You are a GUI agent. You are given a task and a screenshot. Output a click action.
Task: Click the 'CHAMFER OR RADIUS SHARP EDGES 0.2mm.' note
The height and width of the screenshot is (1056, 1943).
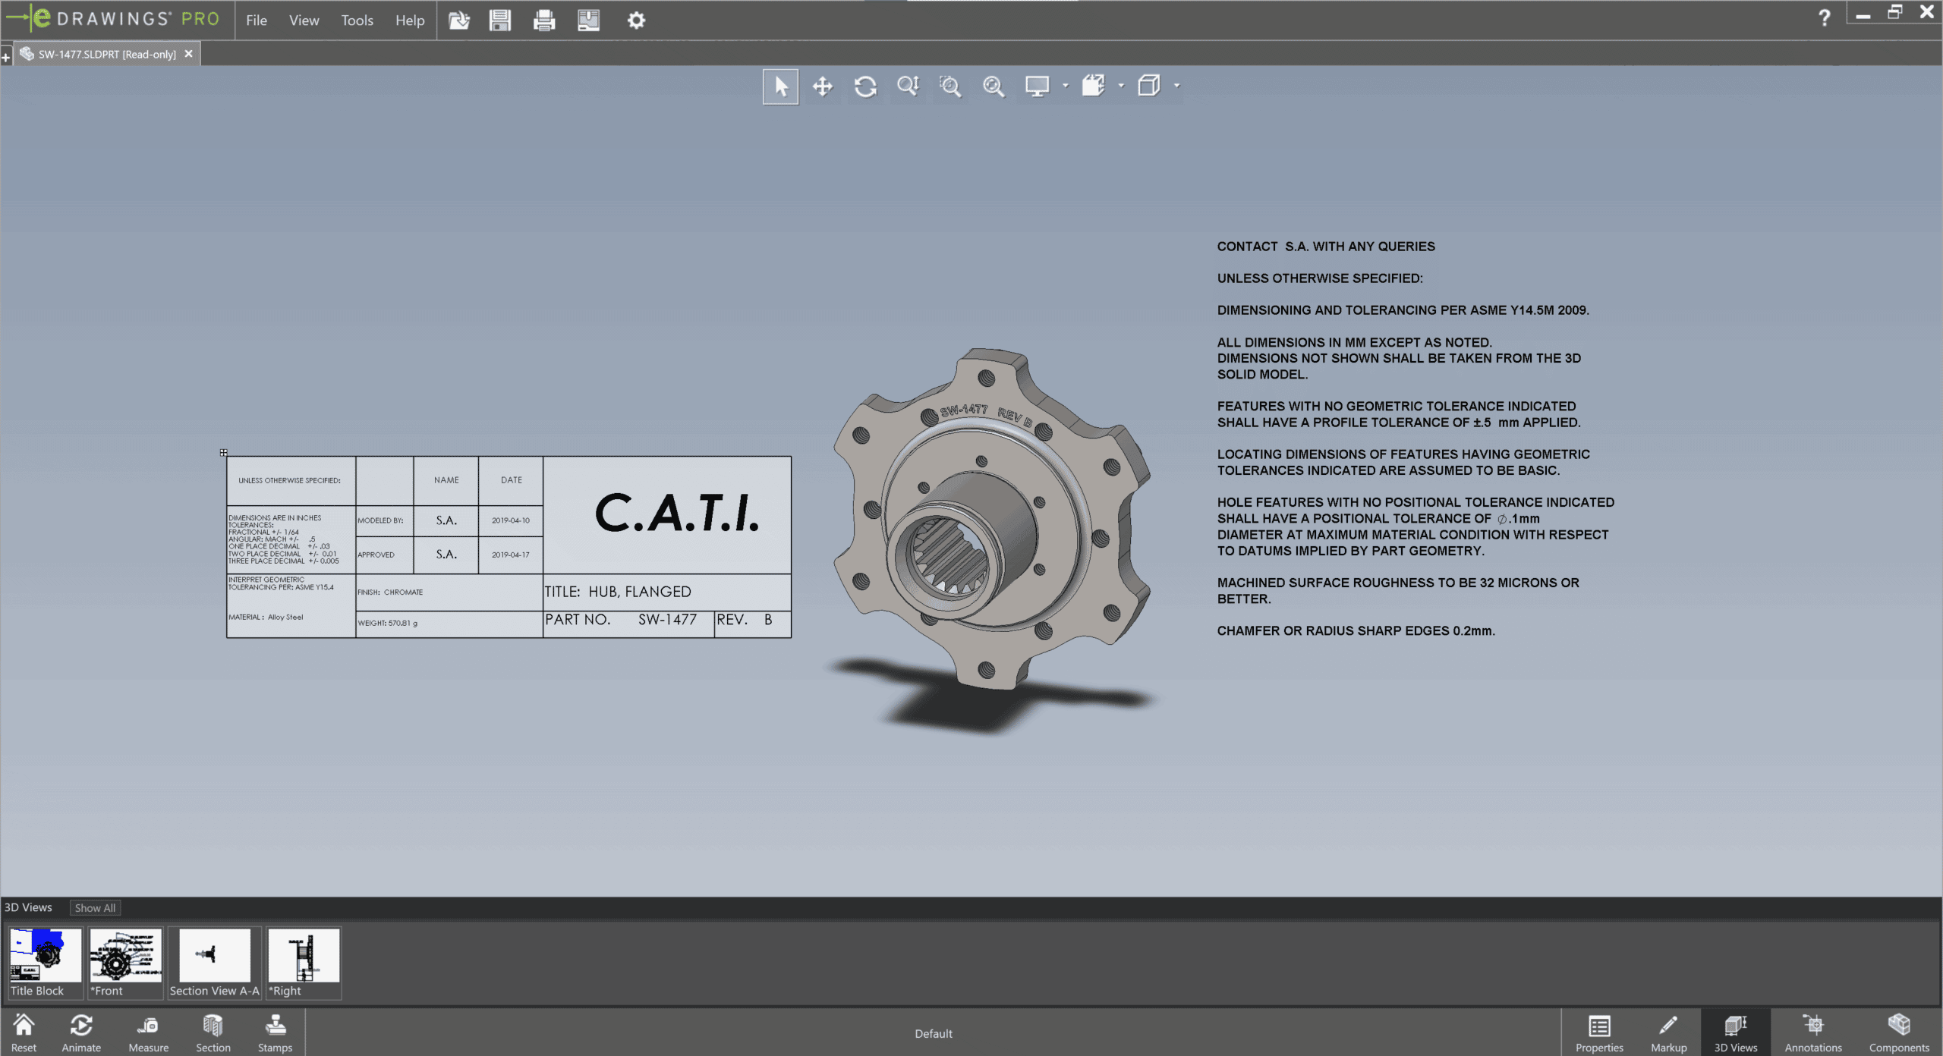(x=1356, y=631)
